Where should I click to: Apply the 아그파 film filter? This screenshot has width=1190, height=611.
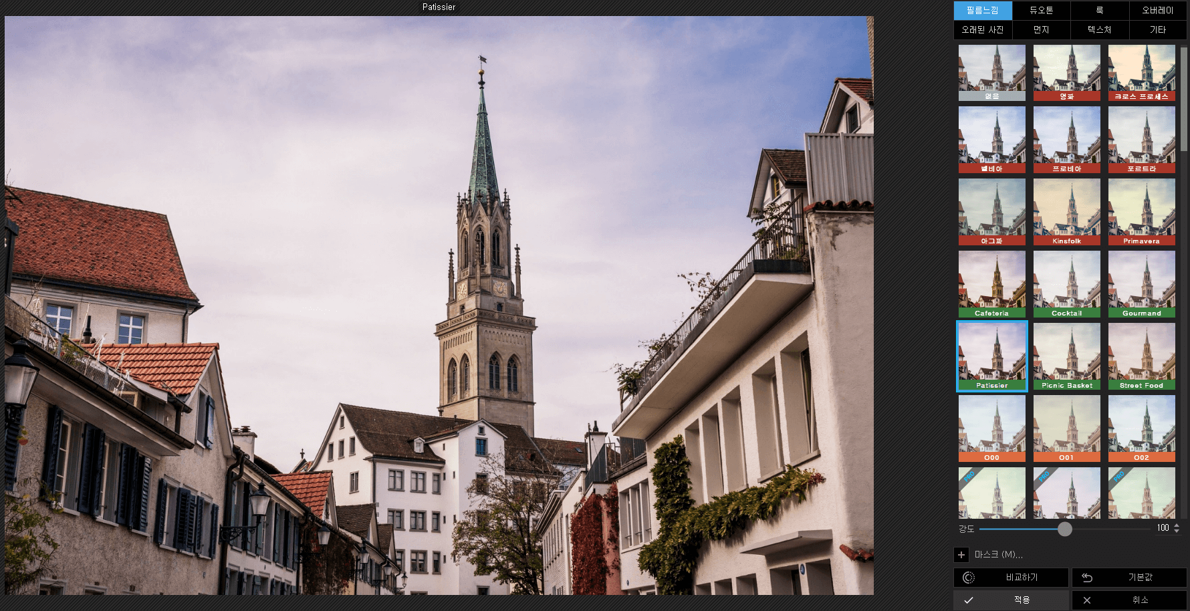[x=991, y=212]
